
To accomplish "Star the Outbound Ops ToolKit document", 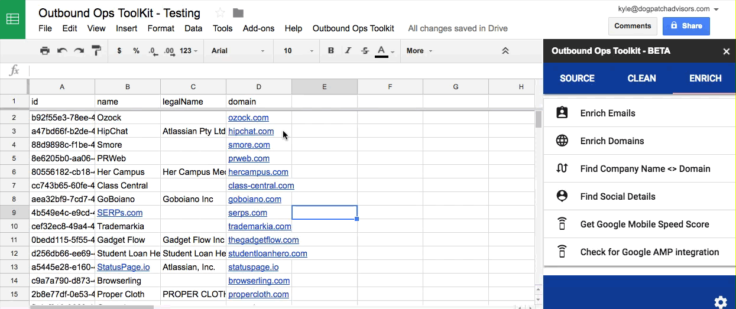I will pos(221,13).
